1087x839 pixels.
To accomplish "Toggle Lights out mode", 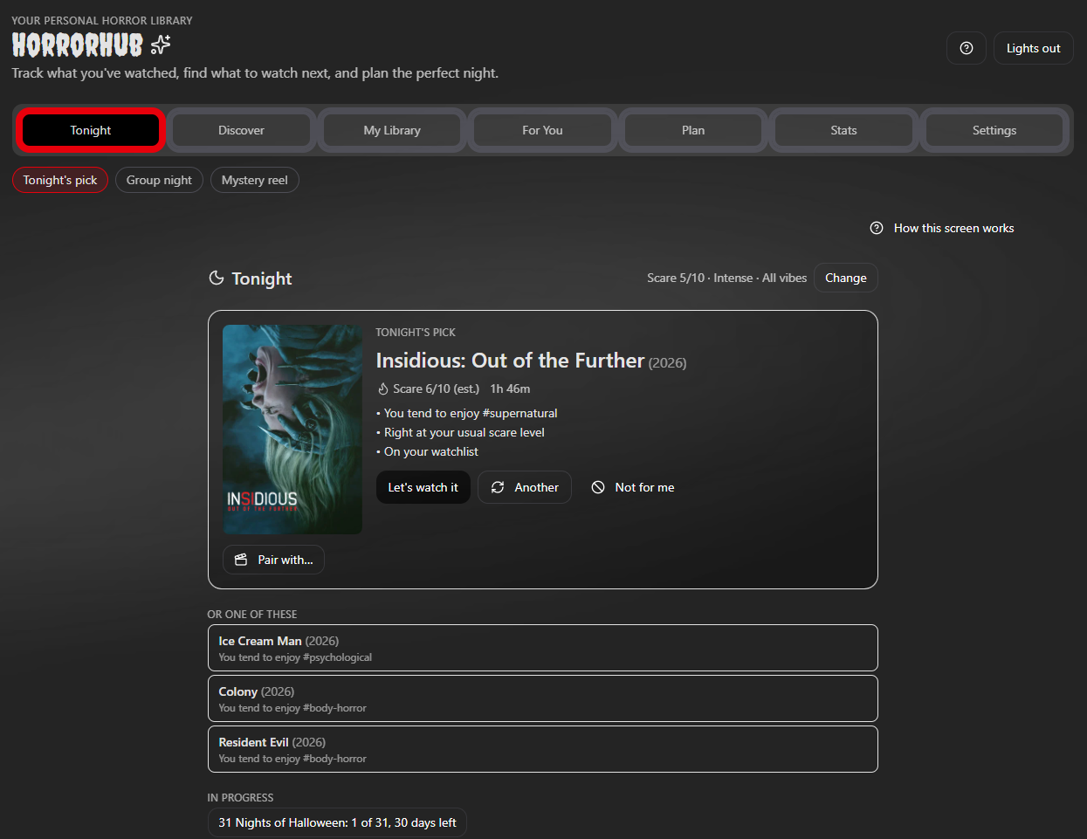I will click(x=1034, y=48).
